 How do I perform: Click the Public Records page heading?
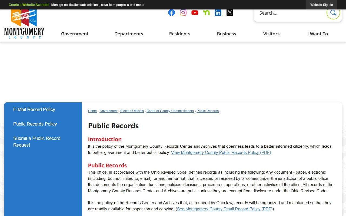tap(114, 126)
